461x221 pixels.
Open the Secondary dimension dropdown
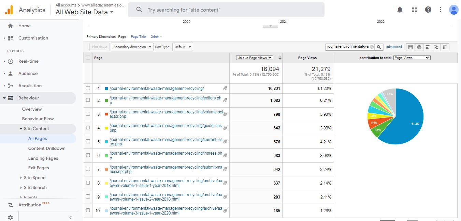132,47
